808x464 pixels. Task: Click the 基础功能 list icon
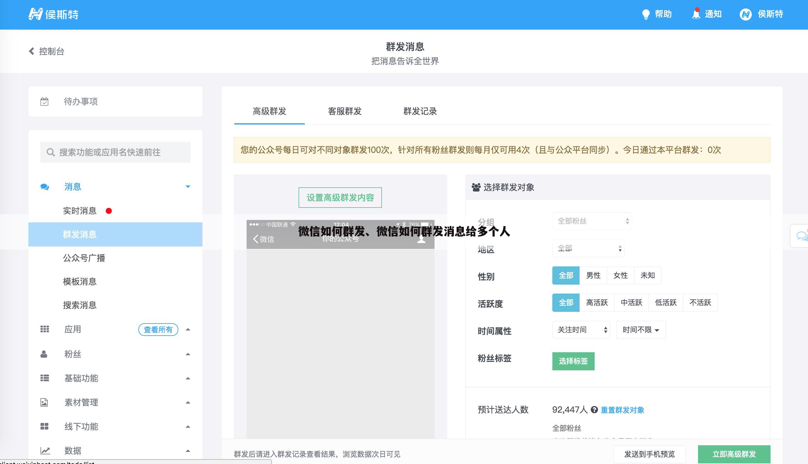click(44, 378)
